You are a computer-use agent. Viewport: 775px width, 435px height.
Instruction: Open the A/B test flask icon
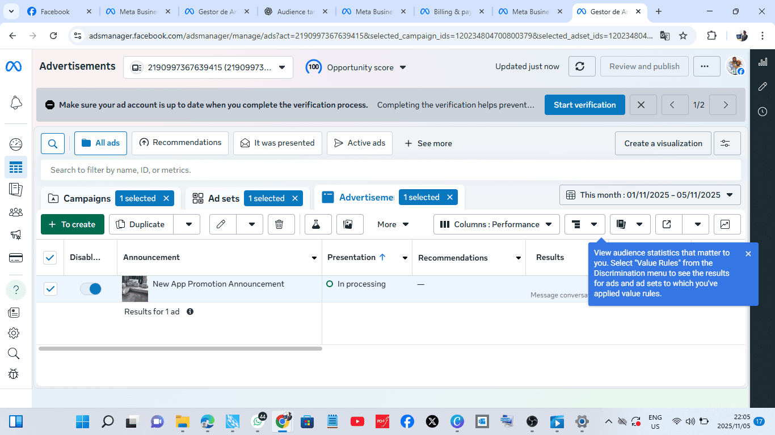tap(318, 224)
